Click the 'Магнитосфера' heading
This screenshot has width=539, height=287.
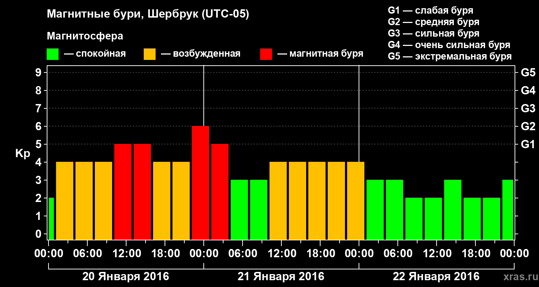coord(85,36)
